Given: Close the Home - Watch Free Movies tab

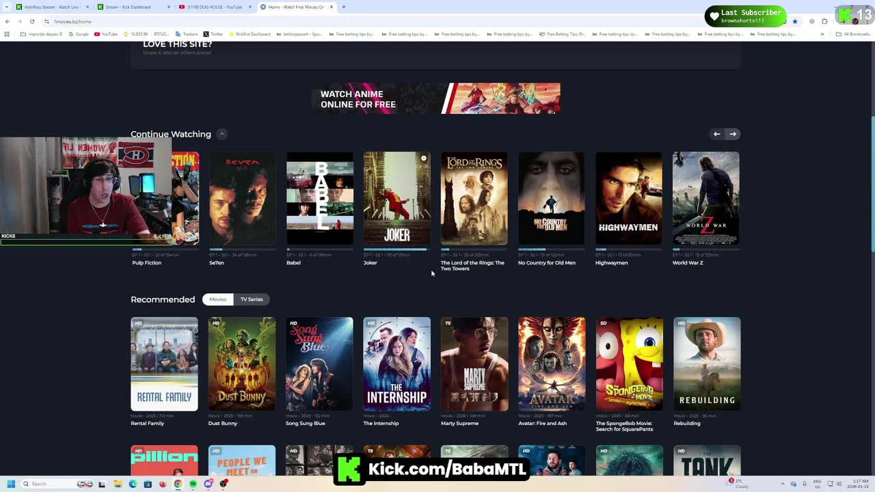Looking at the screenshot, I should [332, 7].
